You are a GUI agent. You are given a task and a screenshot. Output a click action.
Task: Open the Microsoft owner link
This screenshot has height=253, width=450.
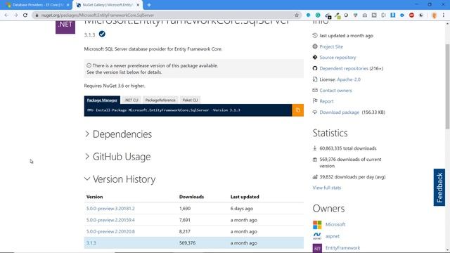[x=335, y=224]
